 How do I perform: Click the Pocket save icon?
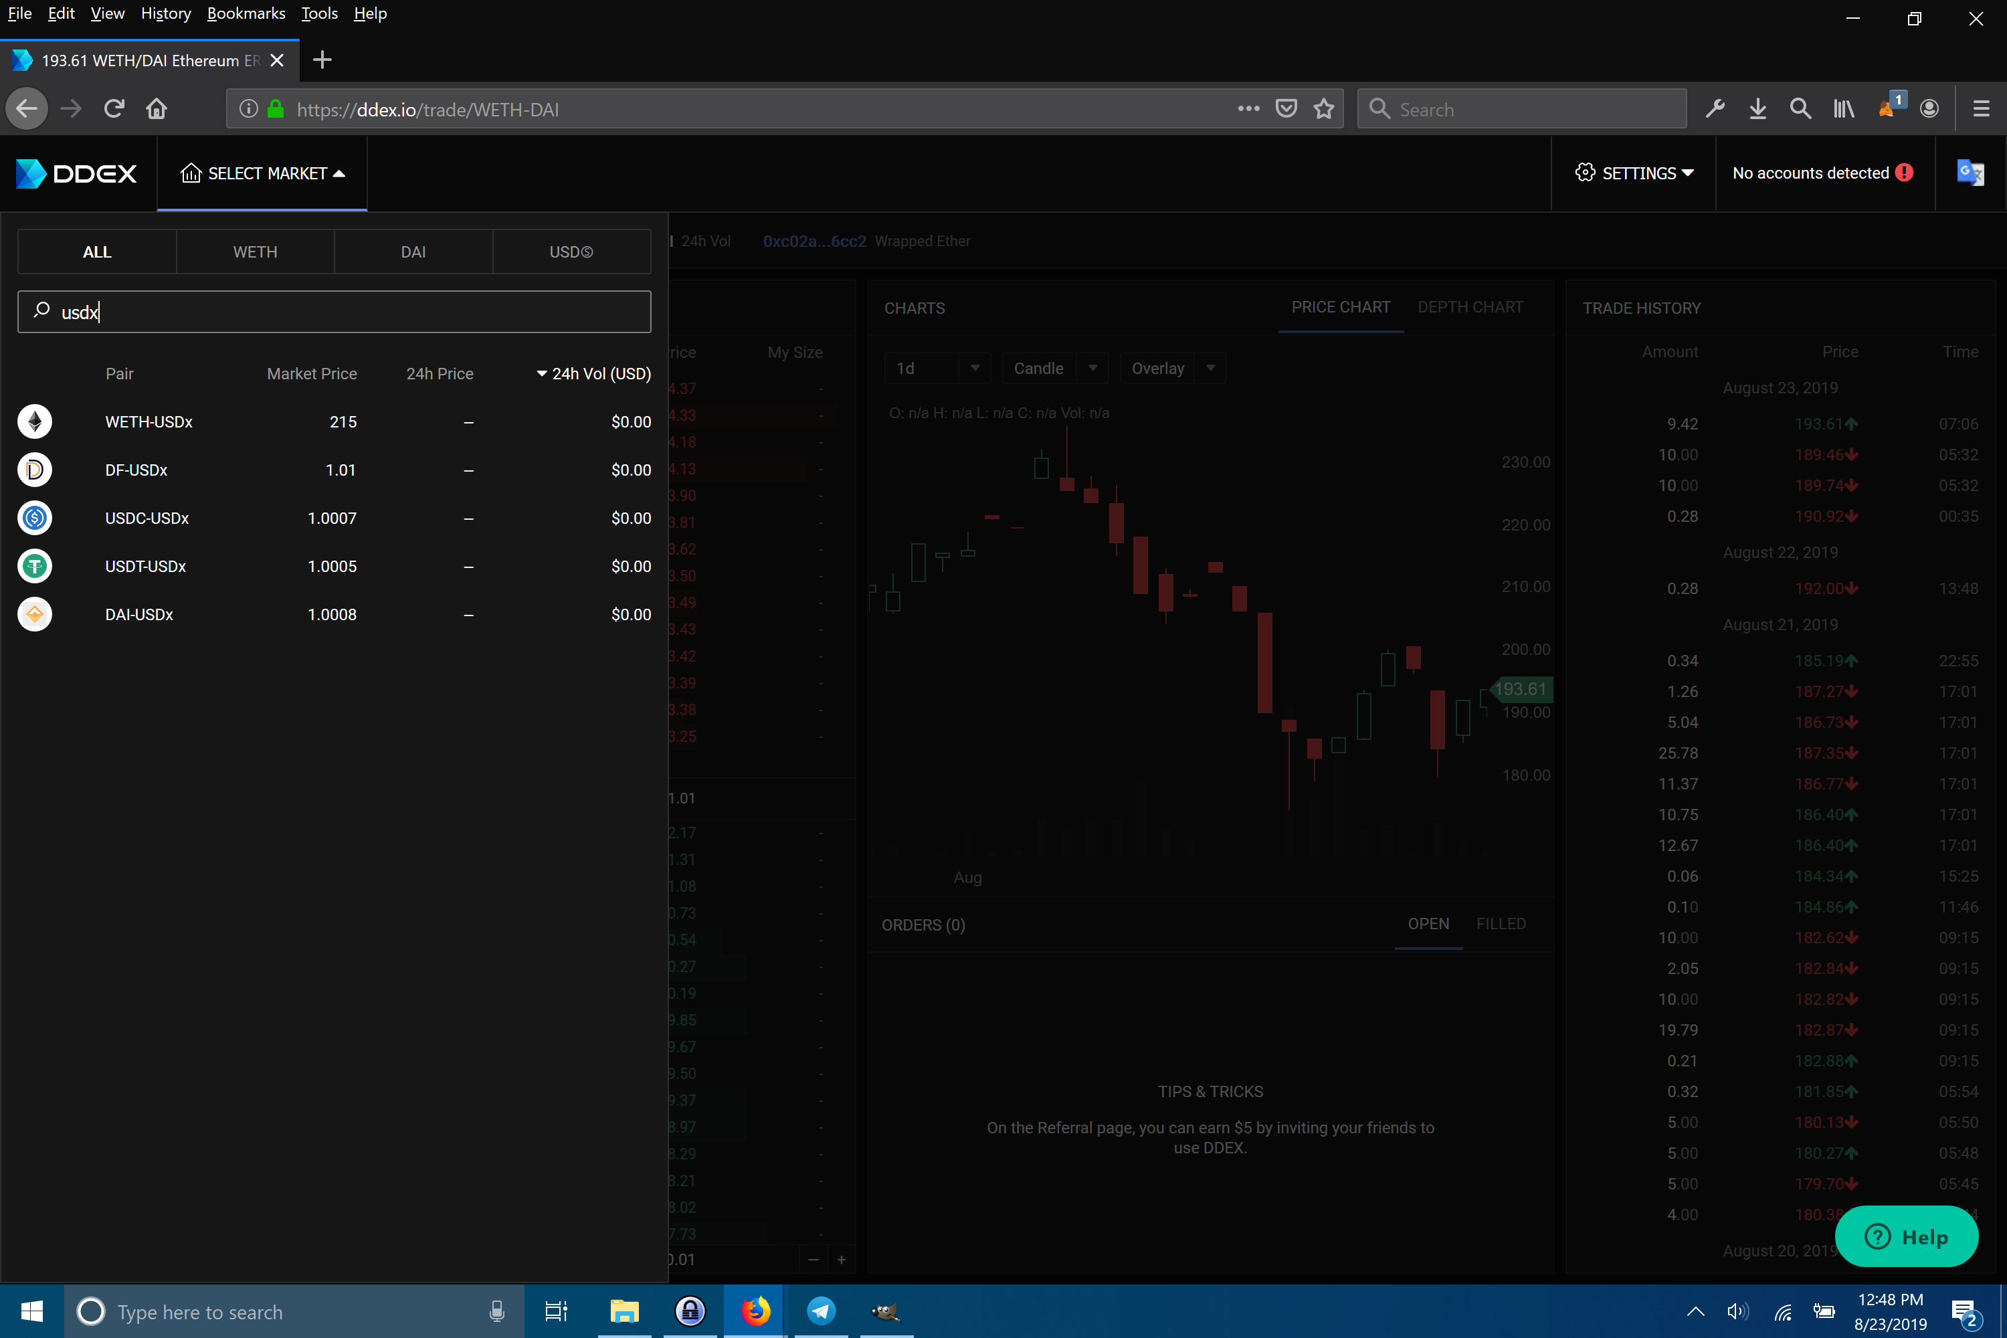tap(1286, 109)
